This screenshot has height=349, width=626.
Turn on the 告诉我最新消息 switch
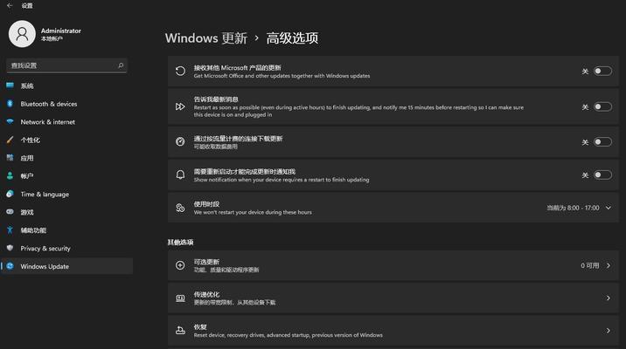coord(602,106)
